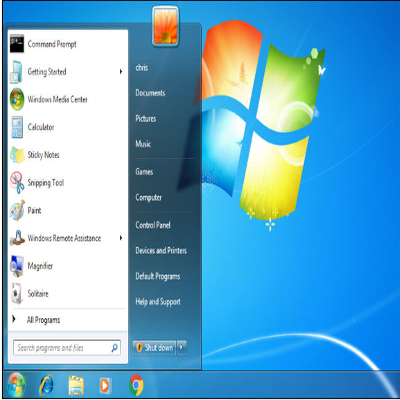Open Command Prompt from the Start menu

[x=52, y=44]
